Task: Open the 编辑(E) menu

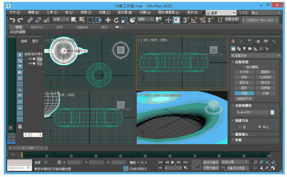Action: coord(34,12)
